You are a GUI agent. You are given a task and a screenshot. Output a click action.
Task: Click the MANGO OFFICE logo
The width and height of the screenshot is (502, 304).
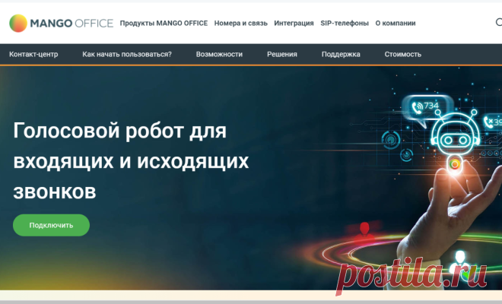tap(61, 23)
